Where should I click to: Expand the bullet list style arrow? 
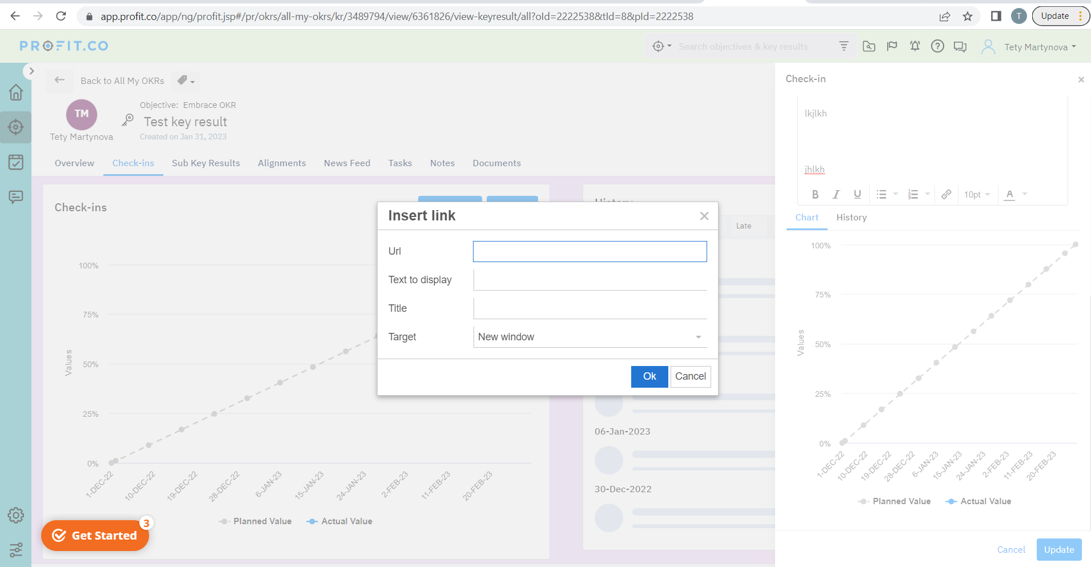[x=896, y=194]
